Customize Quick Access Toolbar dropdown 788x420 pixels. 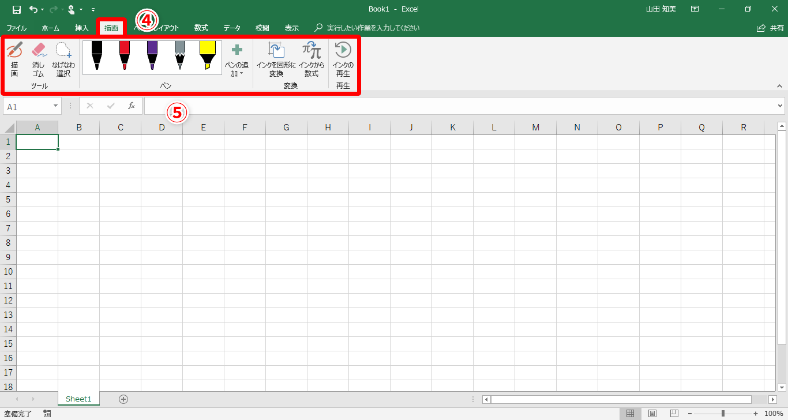tap(93, 10)
